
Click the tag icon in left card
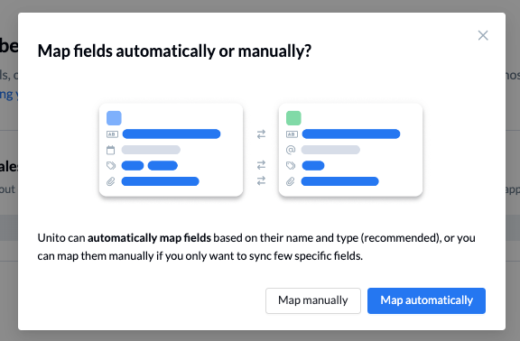click(x=111, y=165)
